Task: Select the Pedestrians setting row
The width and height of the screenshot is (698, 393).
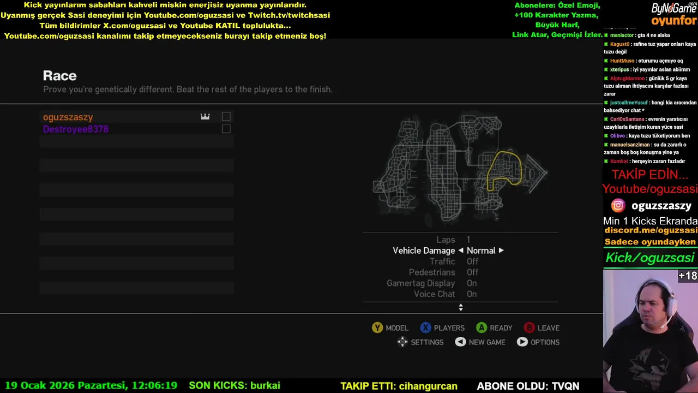Action: pos(461,272)
